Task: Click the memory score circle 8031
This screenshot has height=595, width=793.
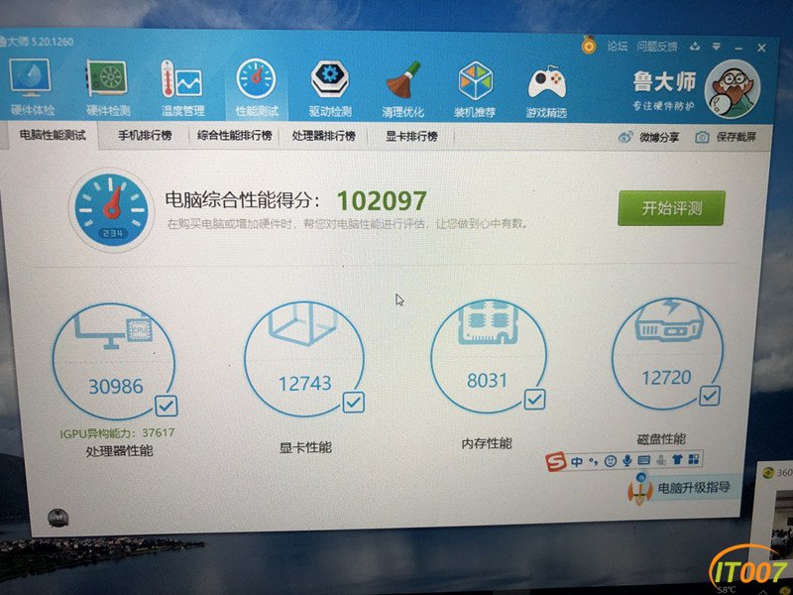Action: (x=488, y=356)
